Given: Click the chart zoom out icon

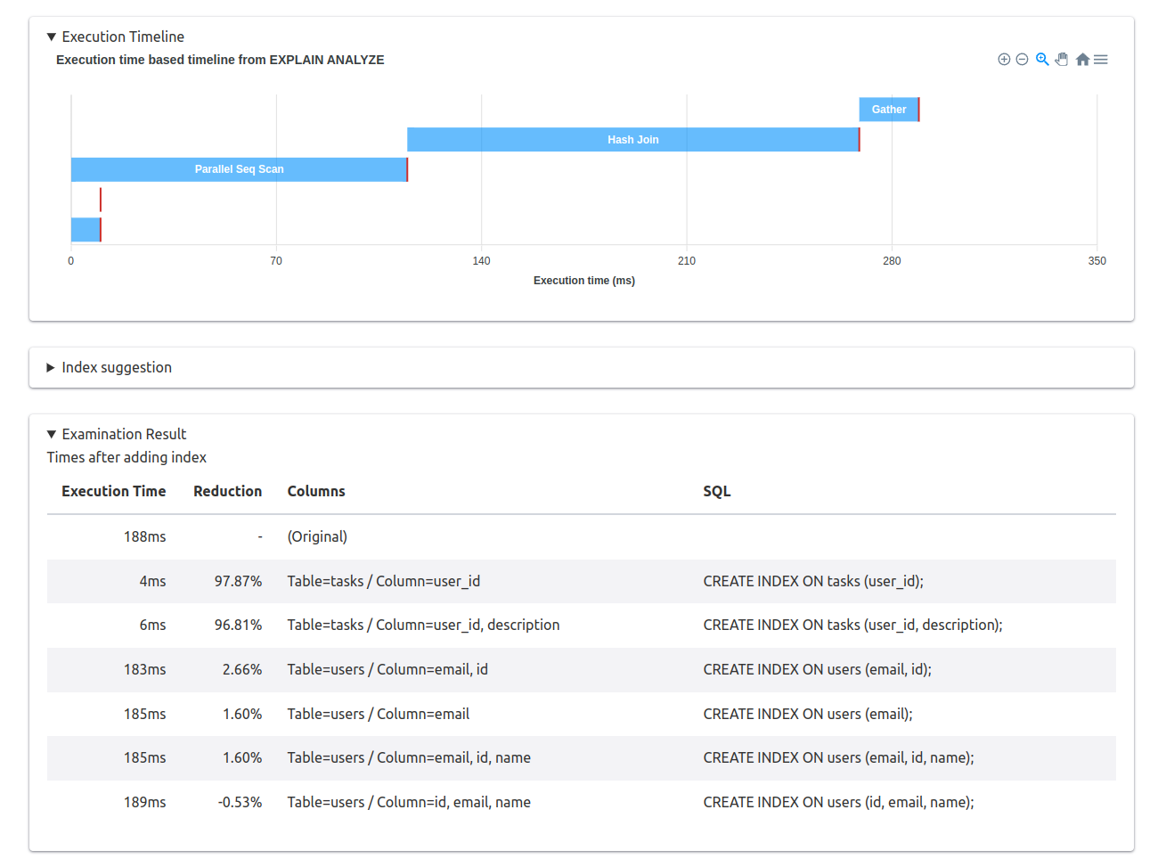Looking at the screenshot, I should click(1023, 60).
